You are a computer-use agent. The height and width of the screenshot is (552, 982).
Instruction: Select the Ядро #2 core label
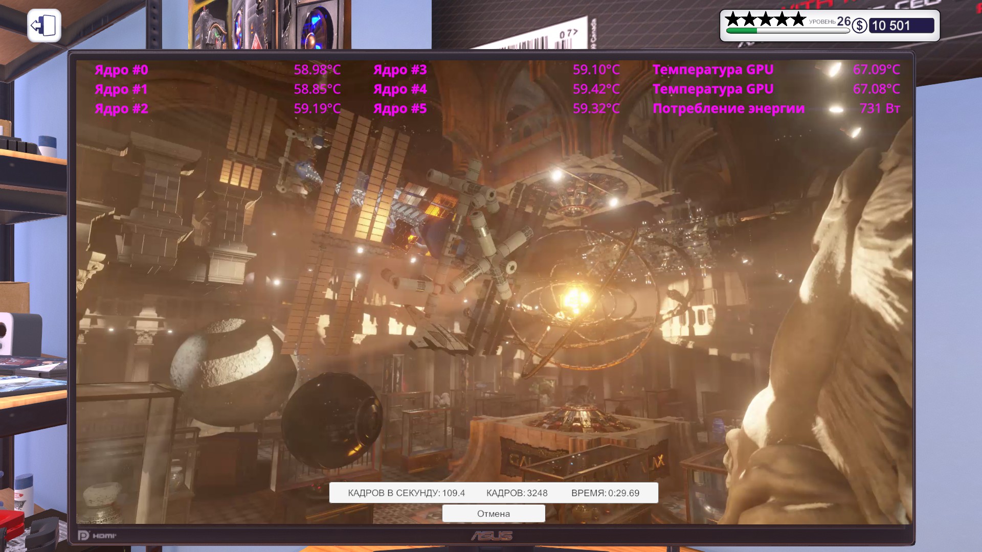coord(121,108)
